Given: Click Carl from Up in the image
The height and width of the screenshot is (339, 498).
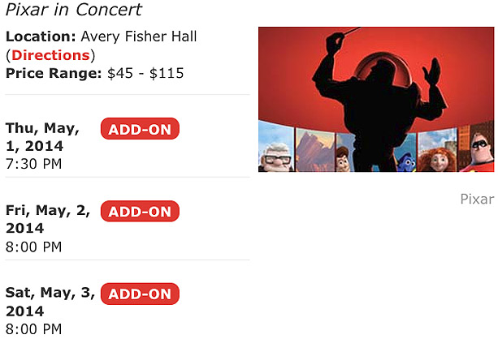Looking at the screenshot, I should click(275, 158).
